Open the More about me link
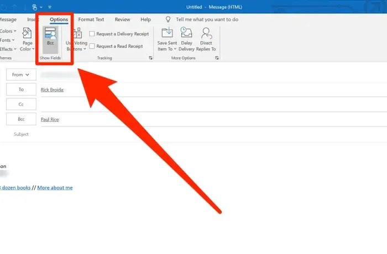The height and width of the screenshot is (254, 387). (55, 188)
